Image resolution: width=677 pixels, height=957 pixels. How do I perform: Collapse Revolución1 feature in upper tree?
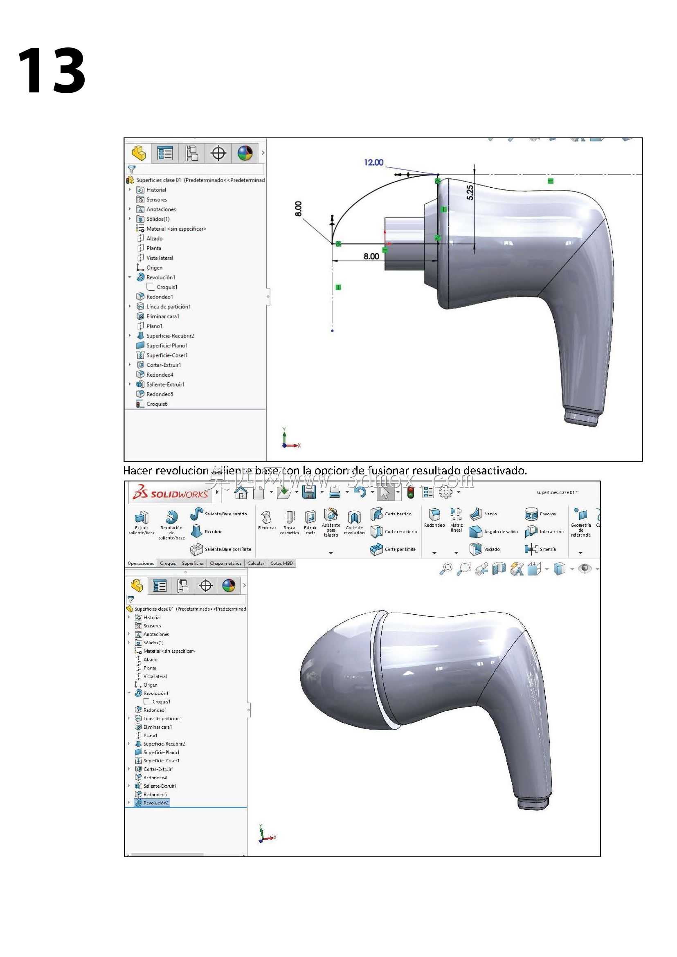tap(130, 277)
